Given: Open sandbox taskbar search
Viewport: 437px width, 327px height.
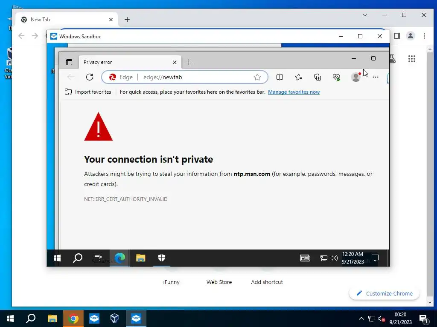Looking at the screenshot, I should 78,258.
